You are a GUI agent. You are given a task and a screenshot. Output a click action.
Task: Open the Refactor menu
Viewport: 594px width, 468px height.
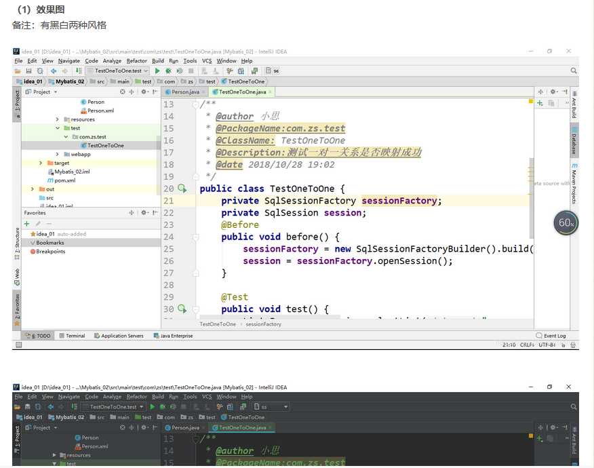(136, 60)
